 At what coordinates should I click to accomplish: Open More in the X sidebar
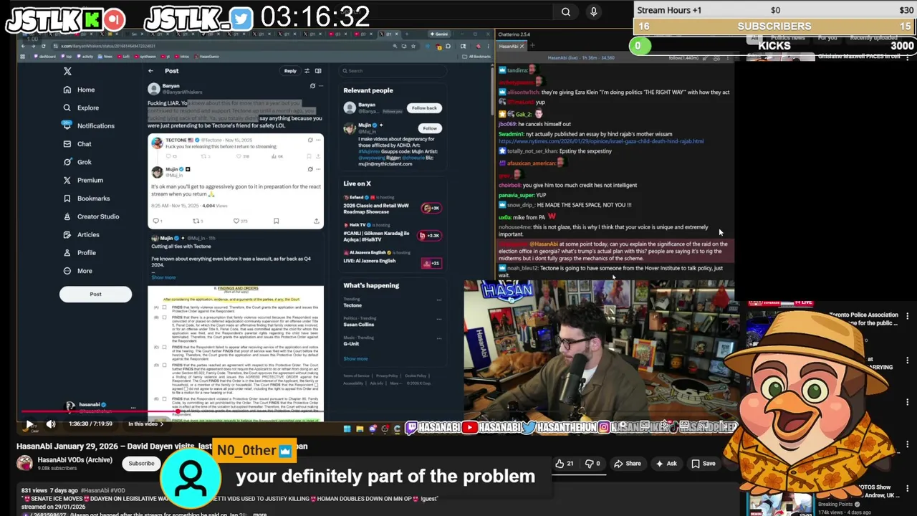click(x=77, y=271)
